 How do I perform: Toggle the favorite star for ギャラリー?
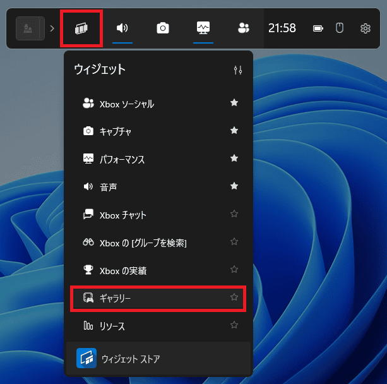point(234,297)
